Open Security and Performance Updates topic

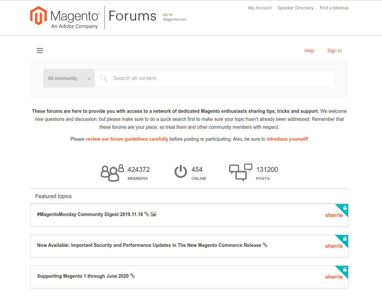[149, 245]
